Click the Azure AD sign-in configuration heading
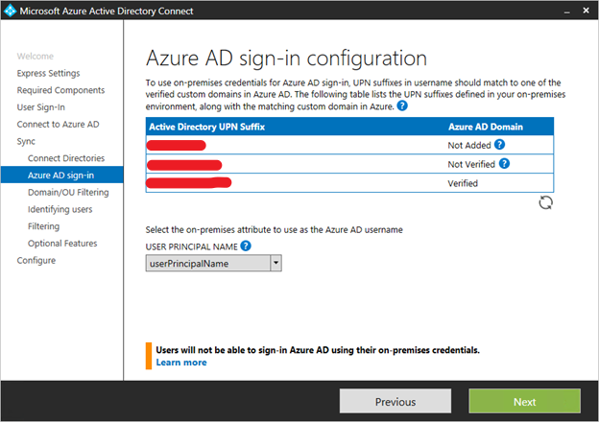Screen dimensions: 599x422 [x=286, y=59]
